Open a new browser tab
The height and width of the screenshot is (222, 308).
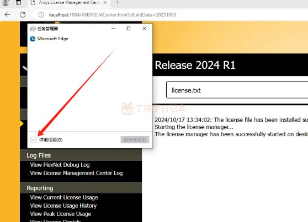pyautogui.click(x=118, y=3)
